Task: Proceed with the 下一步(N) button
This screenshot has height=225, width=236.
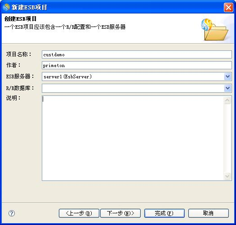Action: click(120, 213)
